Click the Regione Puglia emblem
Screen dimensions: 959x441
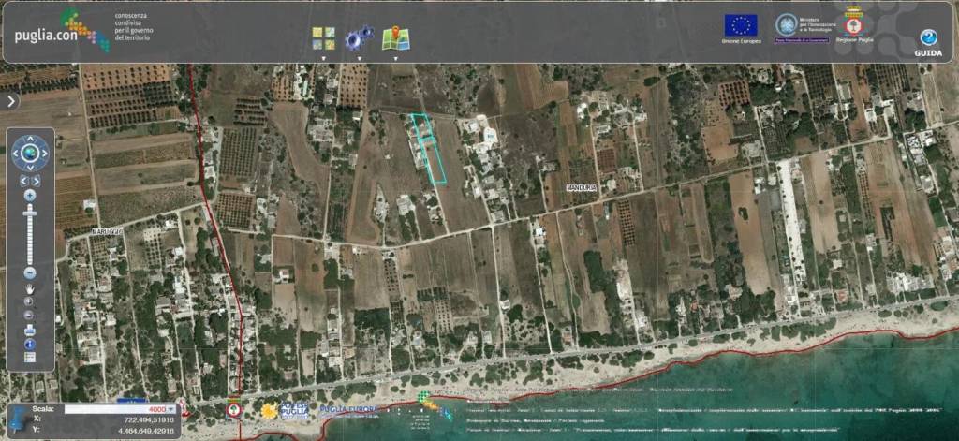[x=853, y=25]
